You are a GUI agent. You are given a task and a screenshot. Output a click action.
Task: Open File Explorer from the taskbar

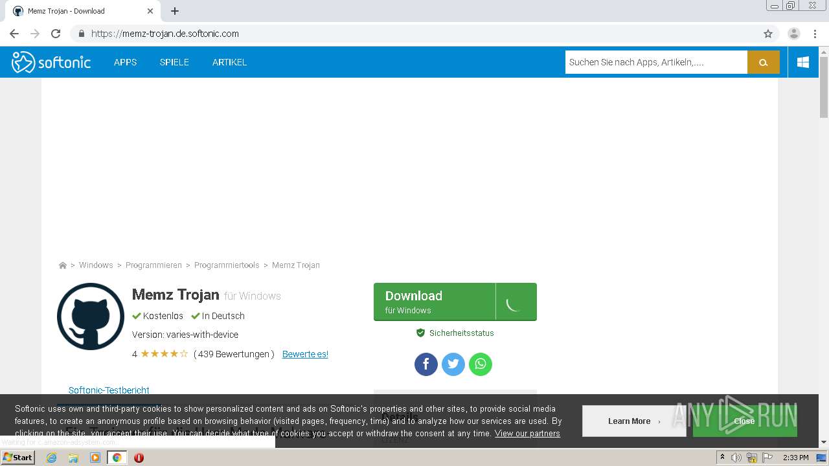click(73, 458)
